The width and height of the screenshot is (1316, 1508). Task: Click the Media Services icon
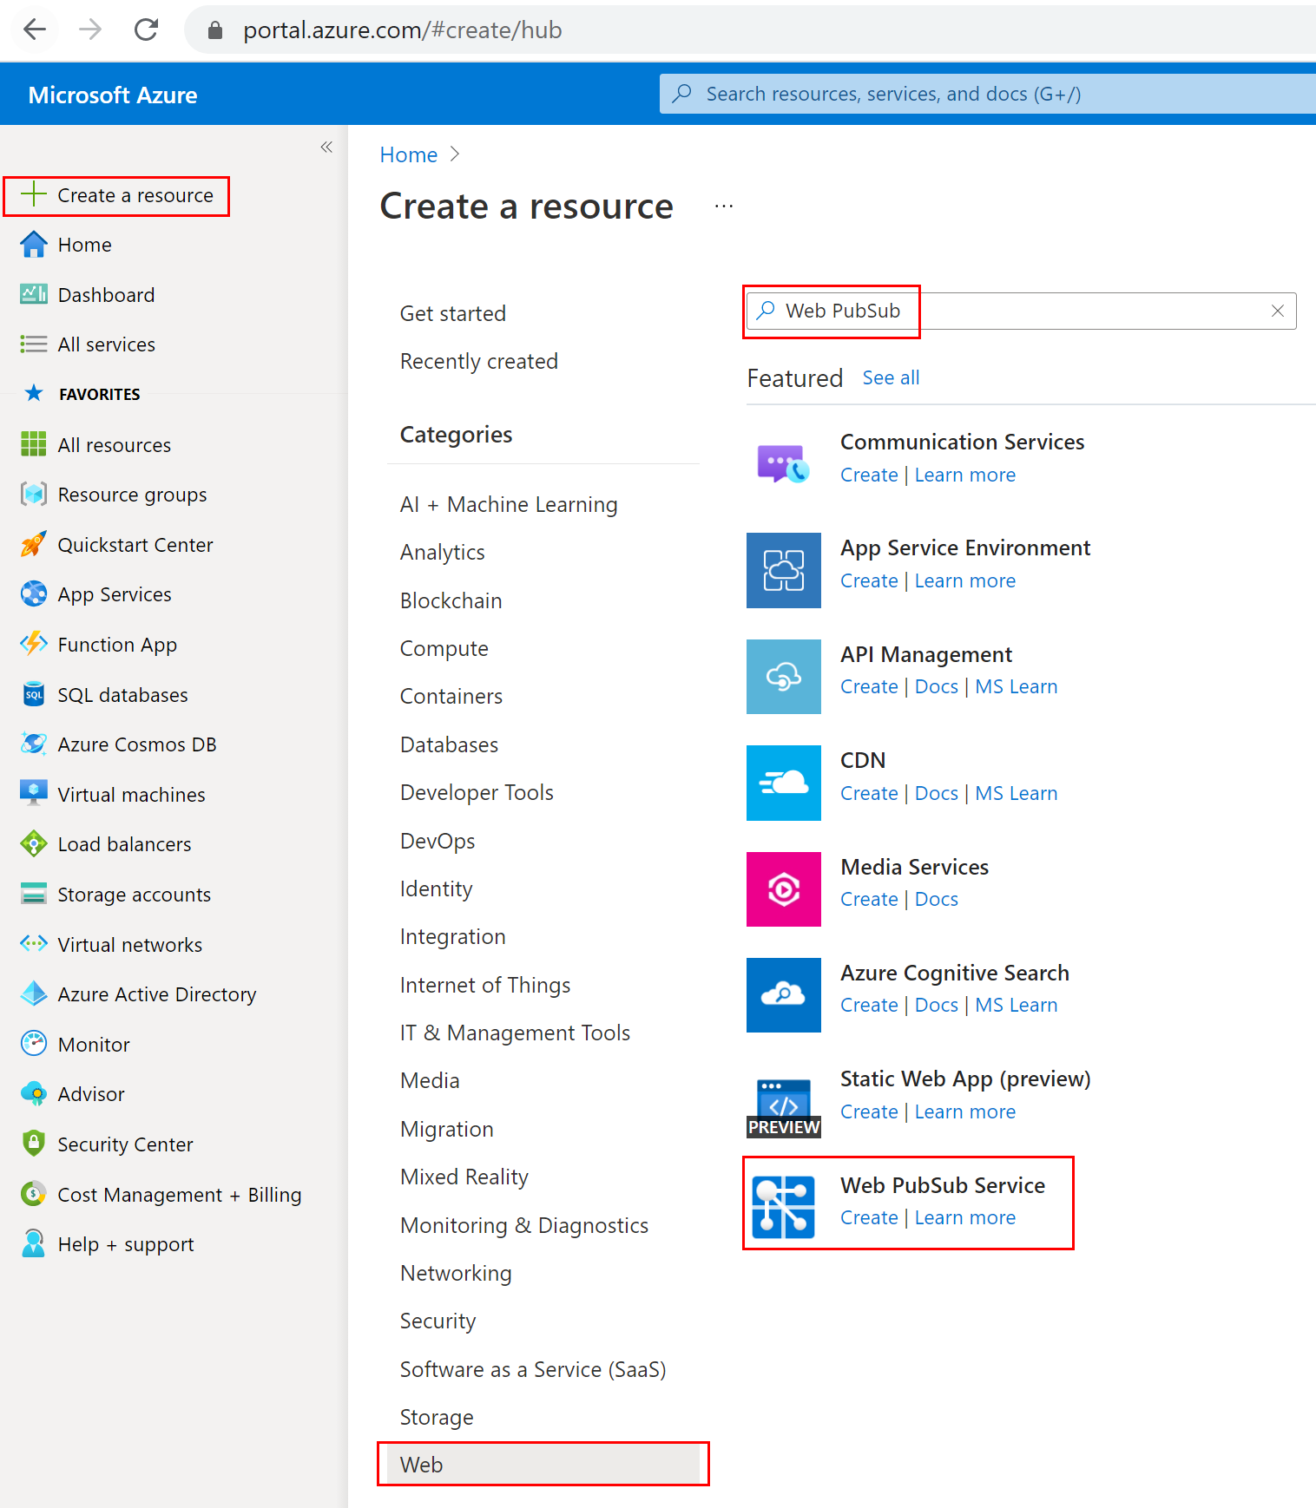pyautogui.click(x=783, y=889)
